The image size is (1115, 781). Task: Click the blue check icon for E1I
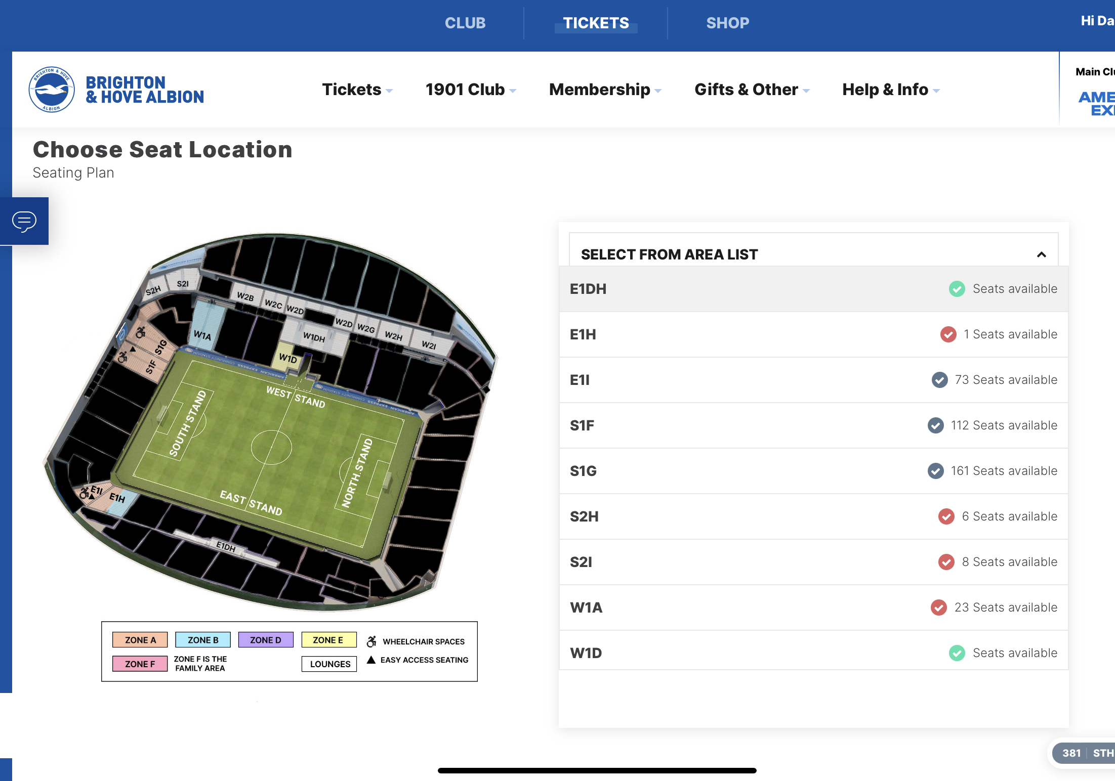939,380
